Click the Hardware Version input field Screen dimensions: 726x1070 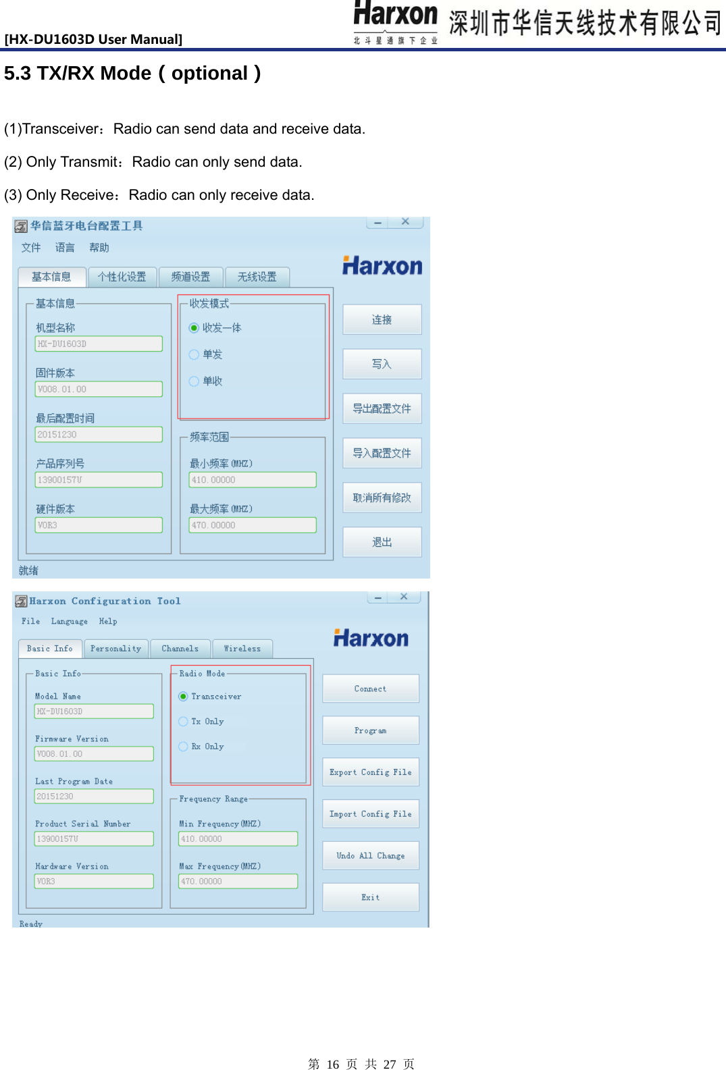tap(94, 881)
